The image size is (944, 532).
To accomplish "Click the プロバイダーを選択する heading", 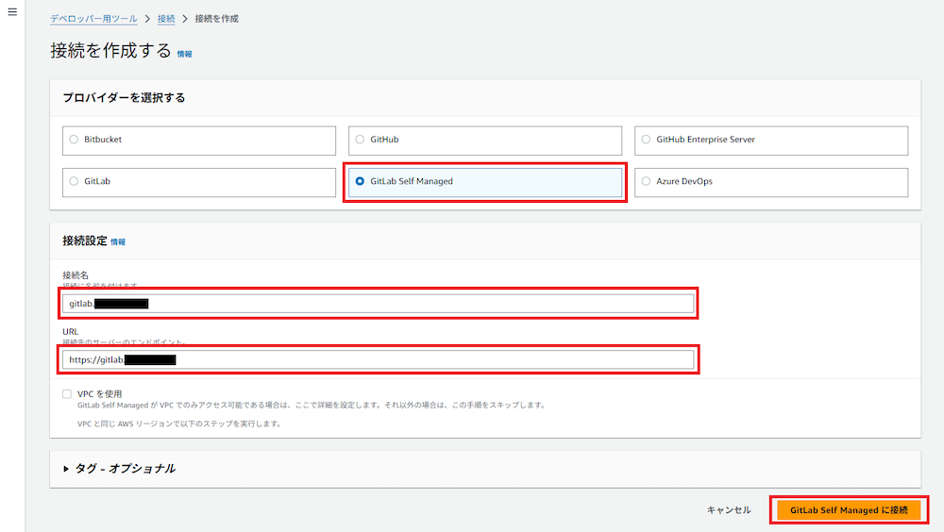I will click(x=124, y=97).
